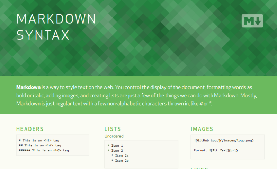The height and width of the screenshot is (169, 277).
Task: Click the '* Item 2b' nested line
Action: [x=120, y=161]
